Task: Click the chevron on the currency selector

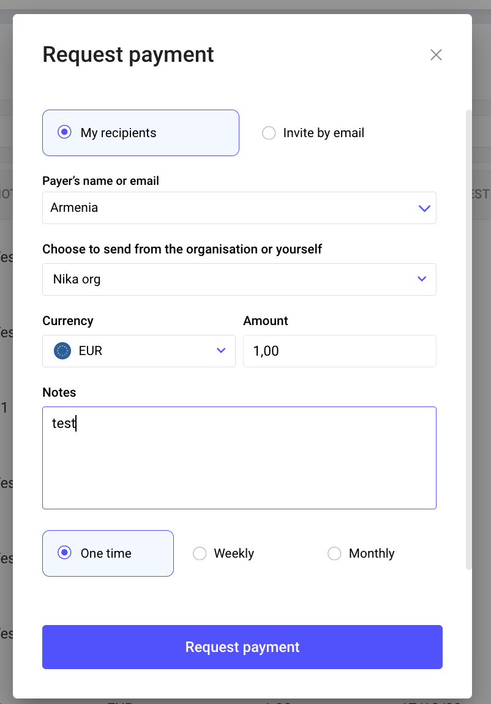Action: [220, 351]
